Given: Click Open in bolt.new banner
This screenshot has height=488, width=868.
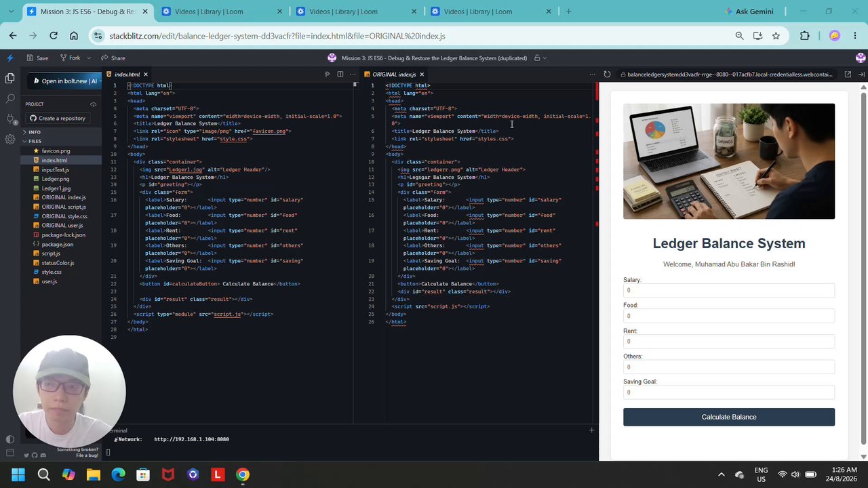Looking at the screenshot, I should coord(65,81).
